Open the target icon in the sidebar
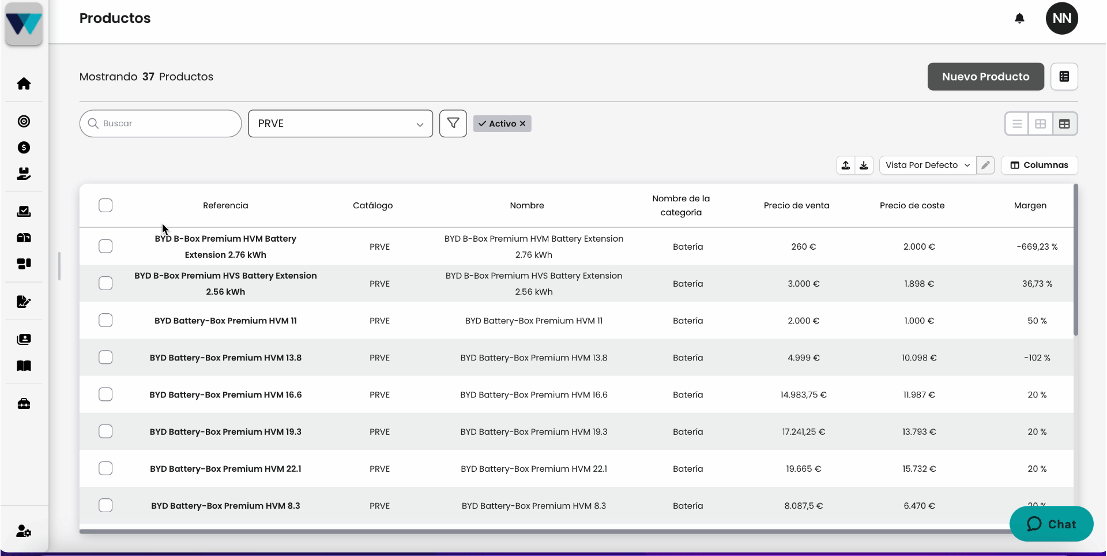This screenshot has width=1107, height=556. [24, 121]
